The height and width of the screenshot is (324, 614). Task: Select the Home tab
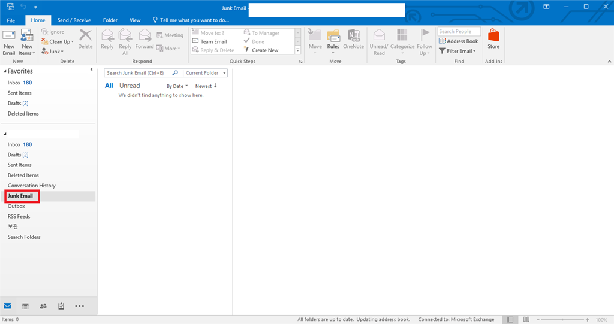[x=38, y=20]
